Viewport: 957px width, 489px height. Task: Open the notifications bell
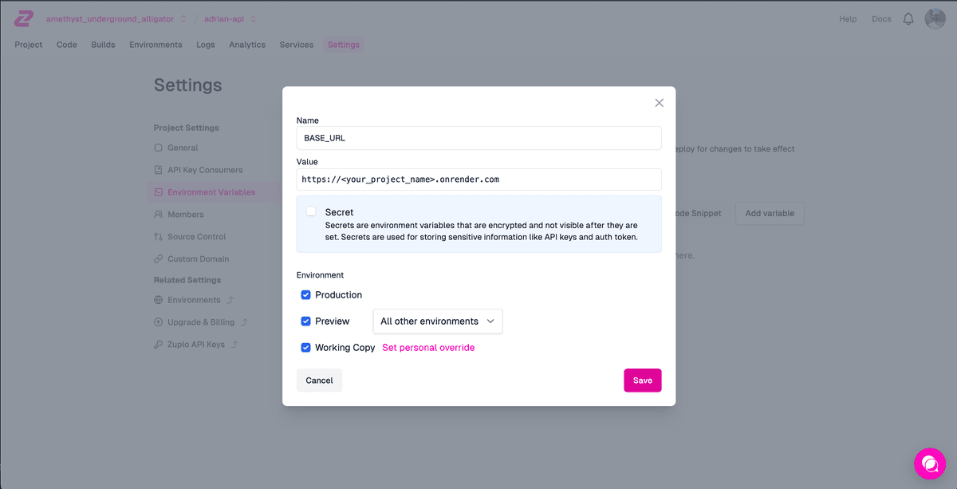[x=908, y=19]
